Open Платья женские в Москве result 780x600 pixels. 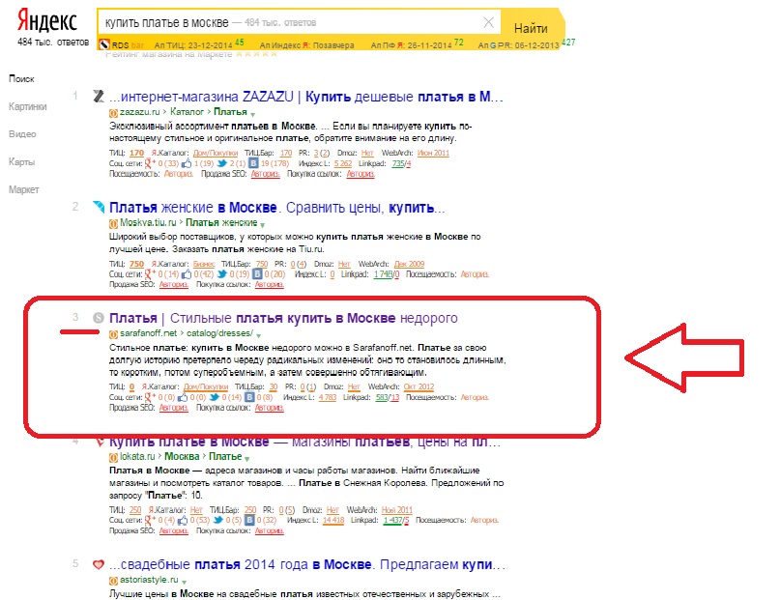276,208
